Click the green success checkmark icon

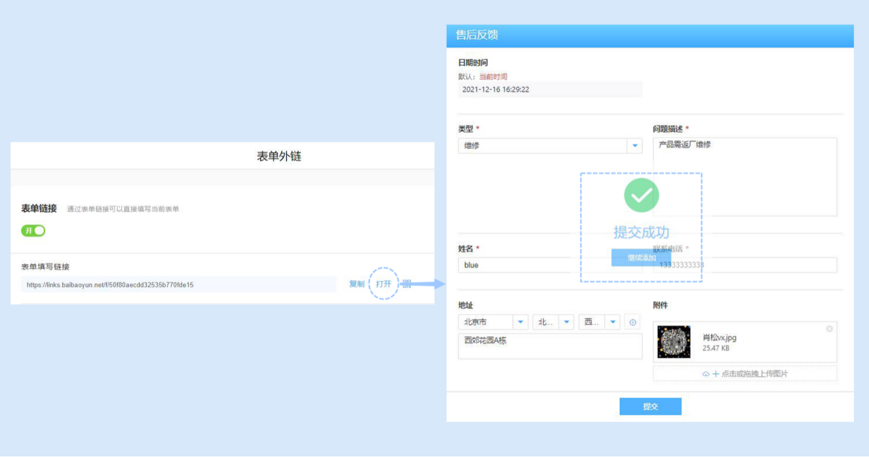tap(641, 196)
